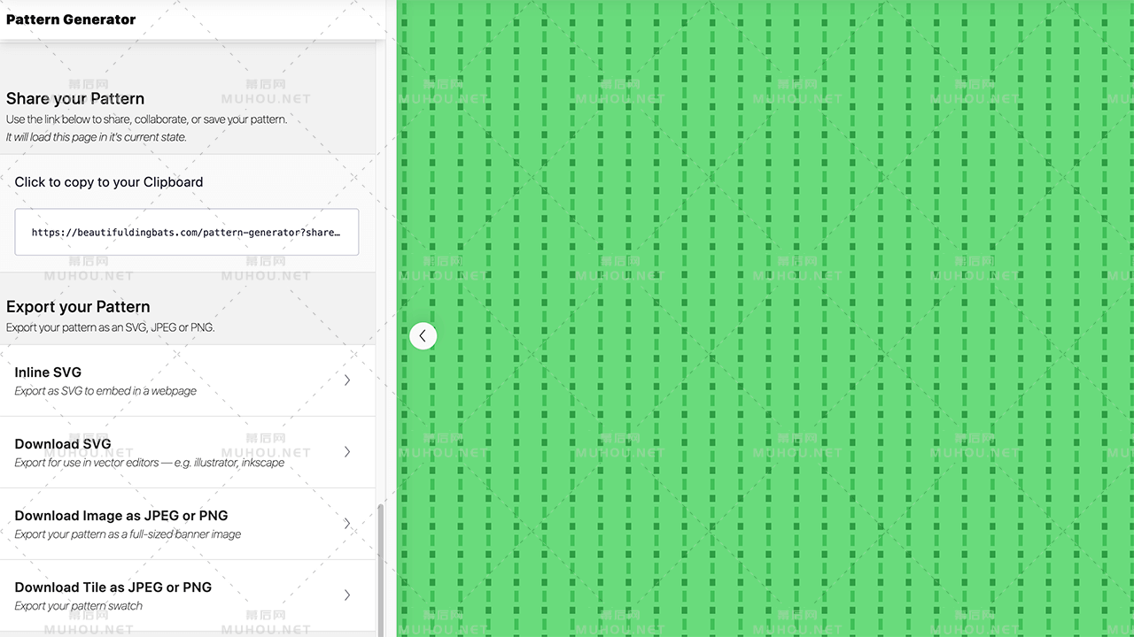Click 'Export as SVG to embed in a webpage' text
Viewport: 1134px width, 637px height.
click(105, 391)
